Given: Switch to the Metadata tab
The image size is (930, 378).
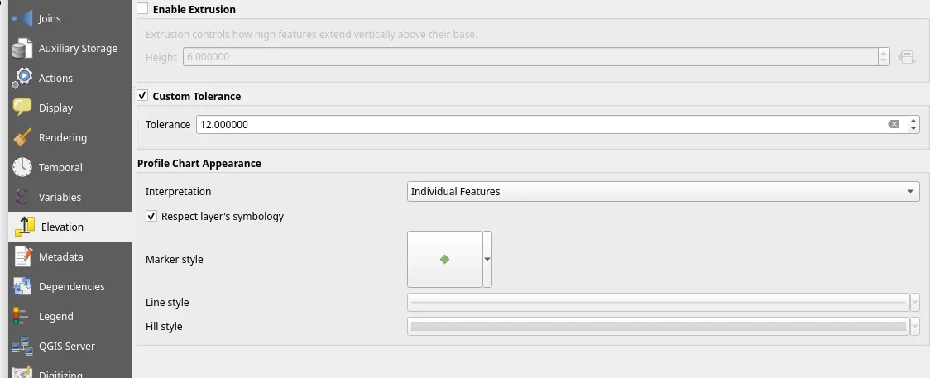Looking at the screenshot, I should click(x=60, y=257).
